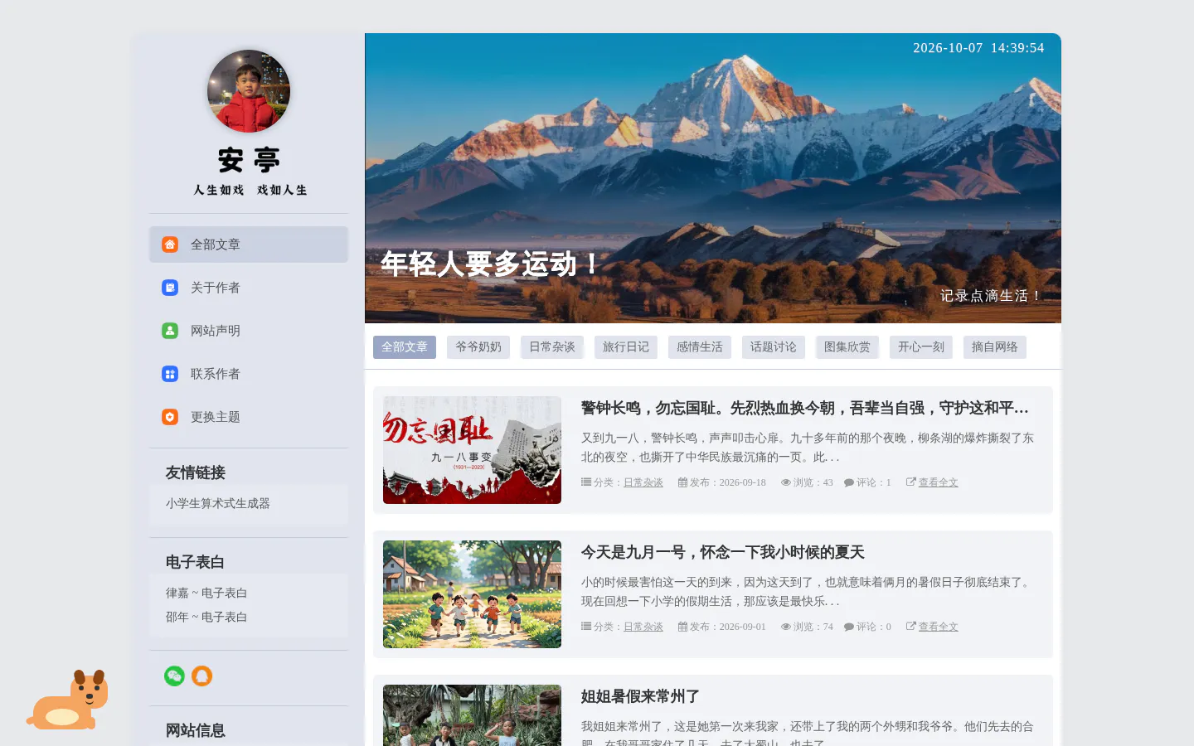Click the date-time text in the banner
The image size is (1194, 746).
coord(978,48)
